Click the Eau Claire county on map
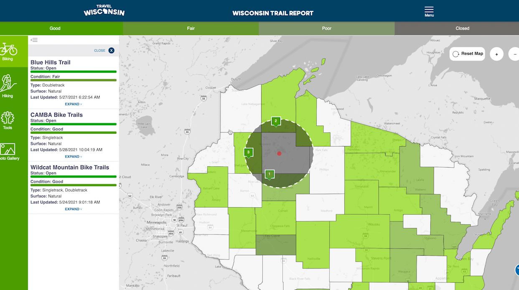This screenshot has width=519, height=290. [x=275, y=245]
